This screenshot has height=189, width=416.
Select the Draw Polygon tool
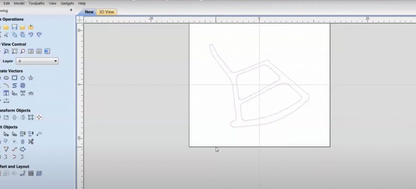point(23,78)
